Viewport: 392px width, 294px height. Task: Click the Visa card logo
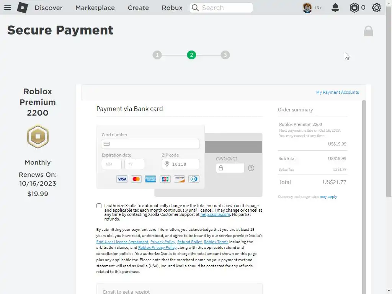click(122, 179)
